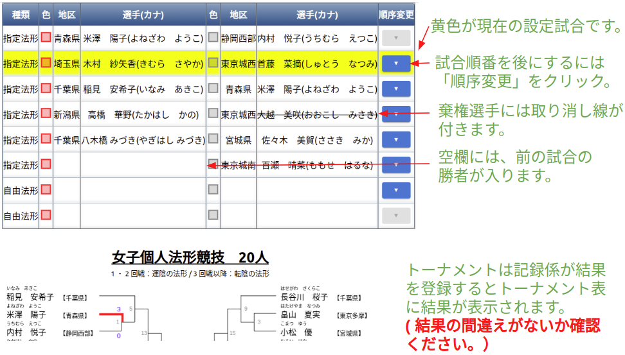The image size is (625, 355).
Task: Open order-change dropdown for 木村 紗矢香 match
Action: tap(395, 64)
